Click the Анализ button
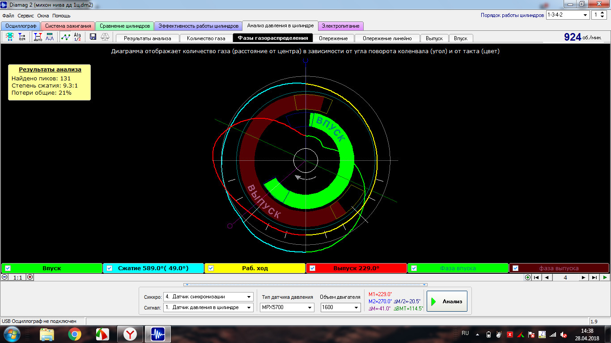The image size is (611, 343). click(x=447, y=301)
